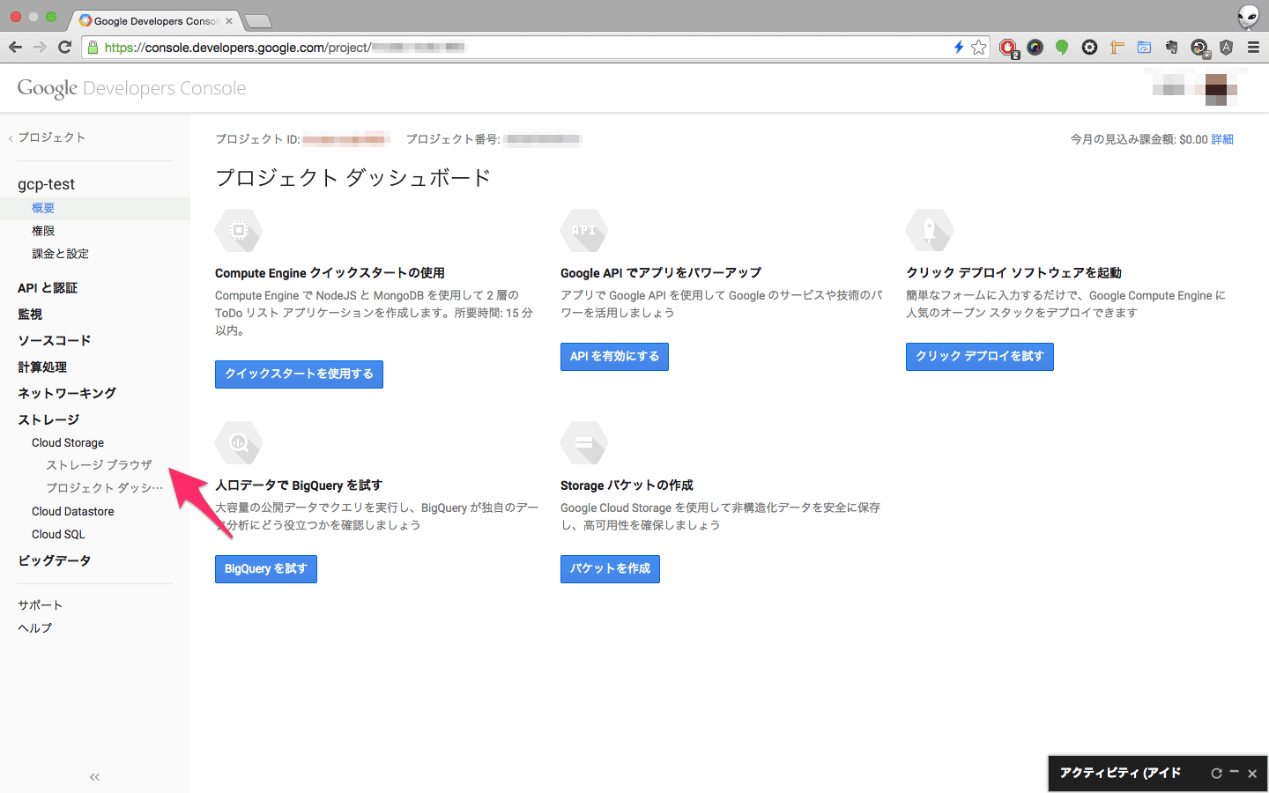The height and width of the screenshot is (793, 1269).
Task: Click the API を有効にする button
Action: tap(614, 357)
